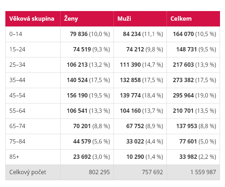The image size is (225, 187).
Task: Click women's total value 802 295
Action: pos(99,172)
